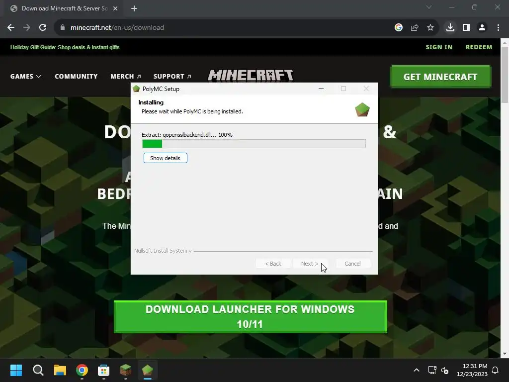509x382 pixels.
Task: Close the Download Minecraft tab
Action: click(115, 8)
